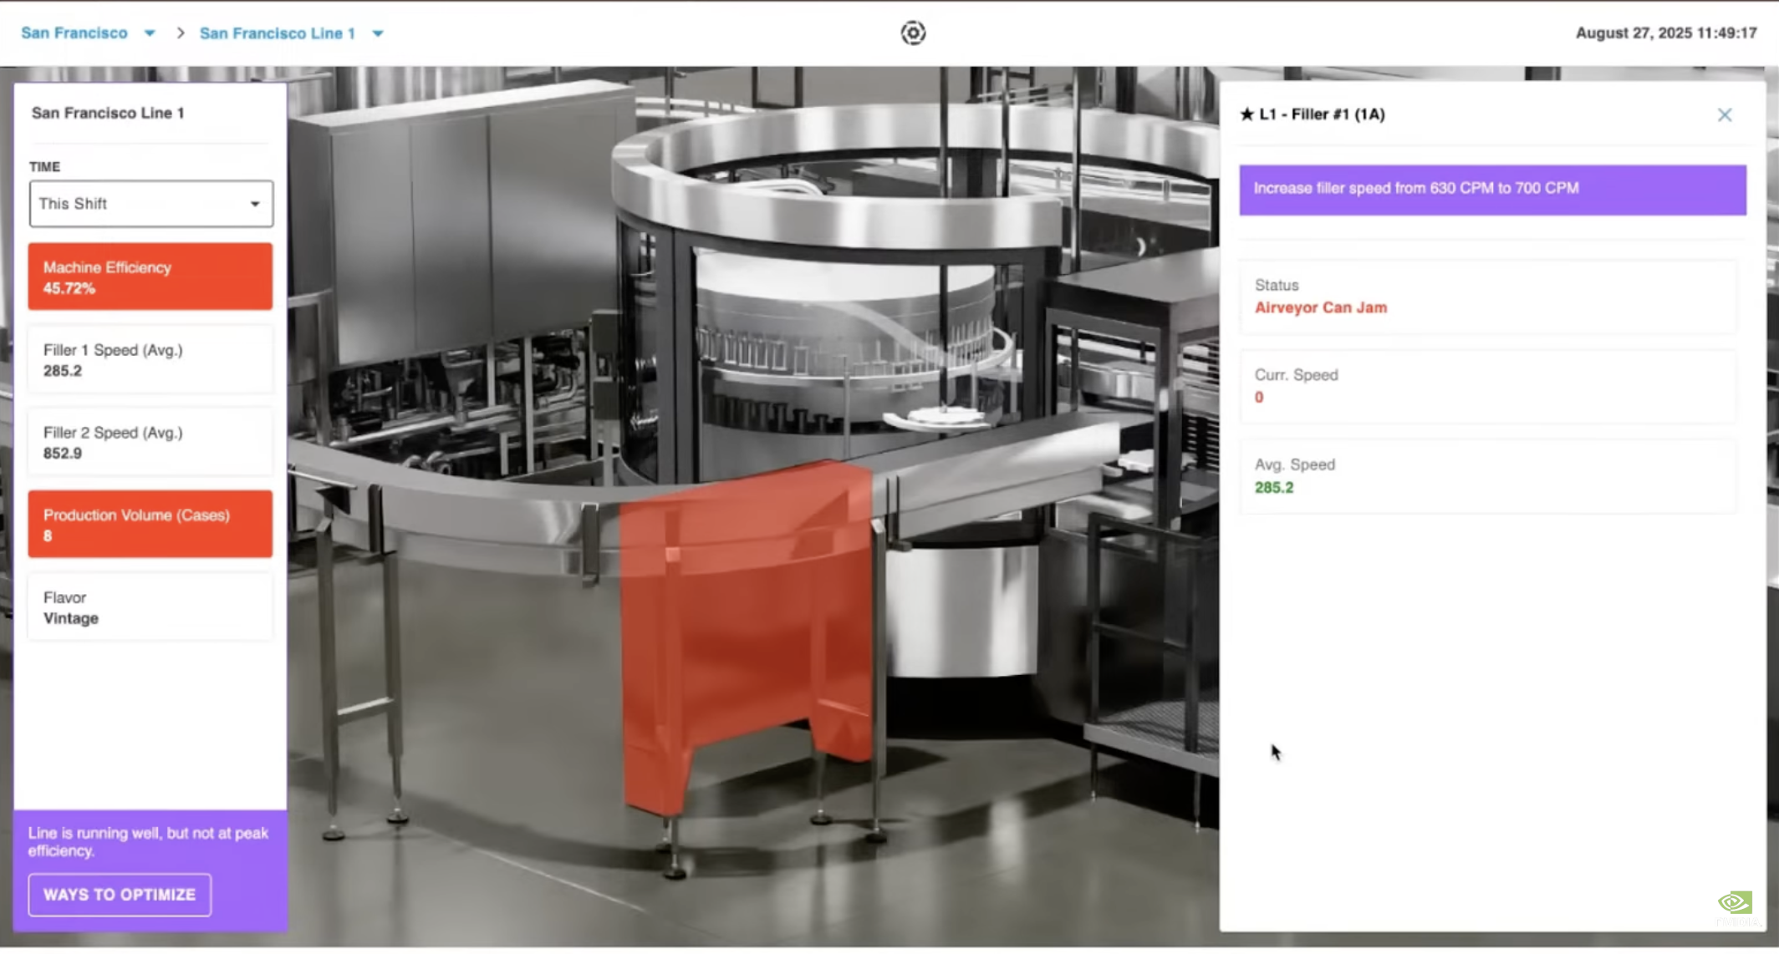Select the Filler 1 Speed (Avg.) card
1779x954 pixels.
[150, 359]
